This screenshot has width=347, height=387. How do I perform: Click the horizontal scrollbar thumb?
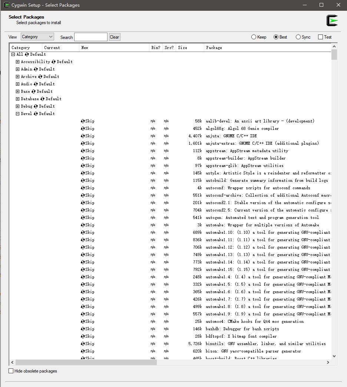86,362
